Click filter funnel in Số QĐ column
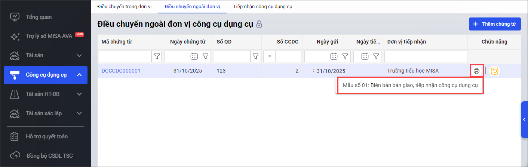Viewport: 528px width, 167px height. [255, 57]
